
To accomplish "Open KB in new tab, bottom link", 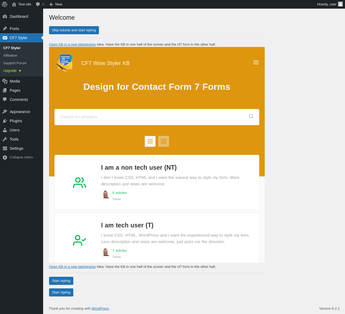I will tap(73, 267).
